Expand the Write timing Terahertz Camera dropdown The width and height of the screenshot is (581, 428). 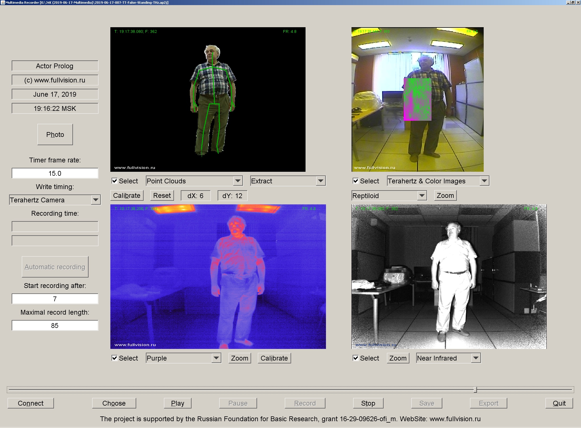96,200
